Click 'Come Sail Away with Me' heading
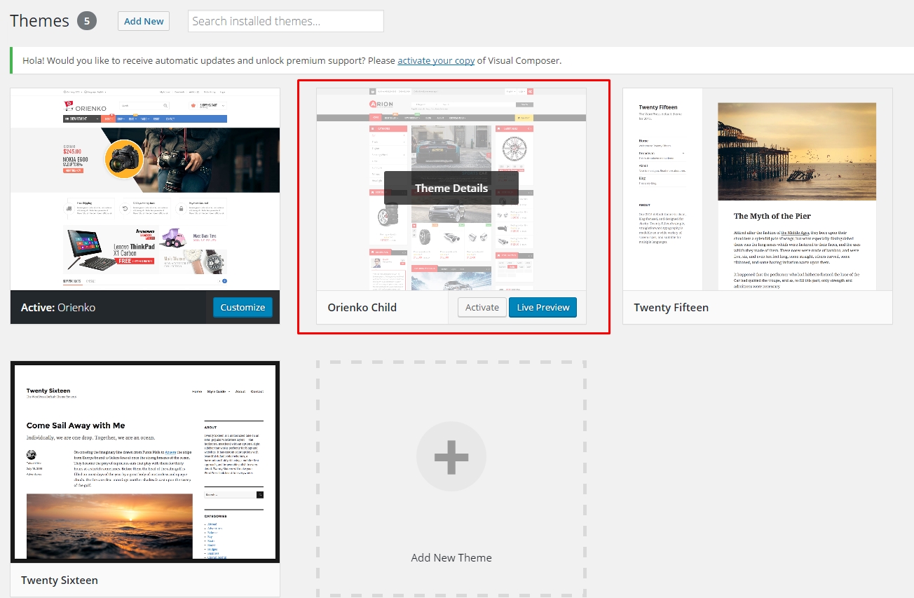Viewport: 914px width, 598px height. point(76,426)
